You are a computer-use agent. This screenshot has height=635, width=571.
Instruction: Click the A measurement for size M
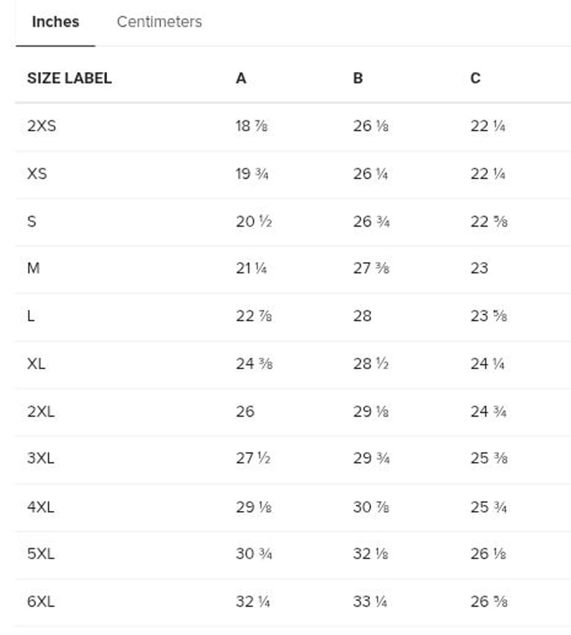pyautogui.click(x=251, y=268)
